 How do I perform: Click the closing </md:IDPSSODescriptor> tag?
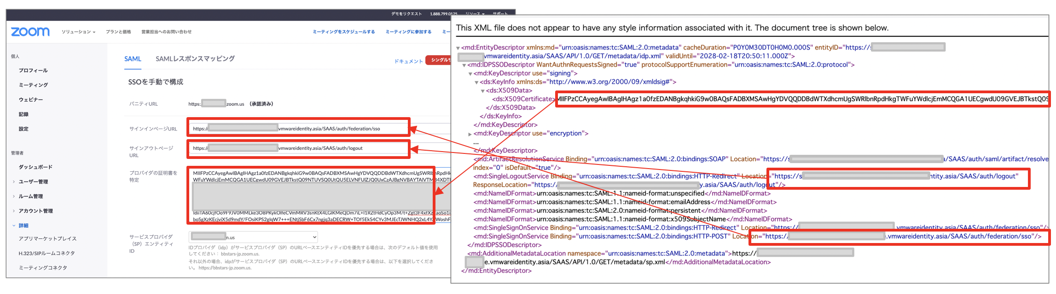pos(505,245)
